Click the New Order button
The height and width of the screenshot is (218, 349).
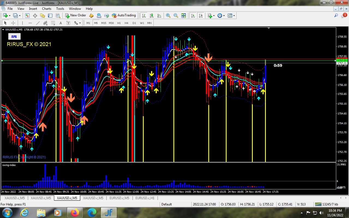[76, 16]
